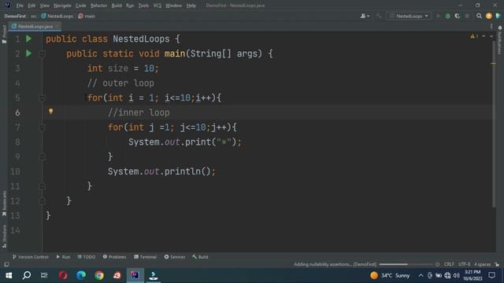Open the Notifications bell side panel
The image size is (504, 283).
(x=500, y=40)
